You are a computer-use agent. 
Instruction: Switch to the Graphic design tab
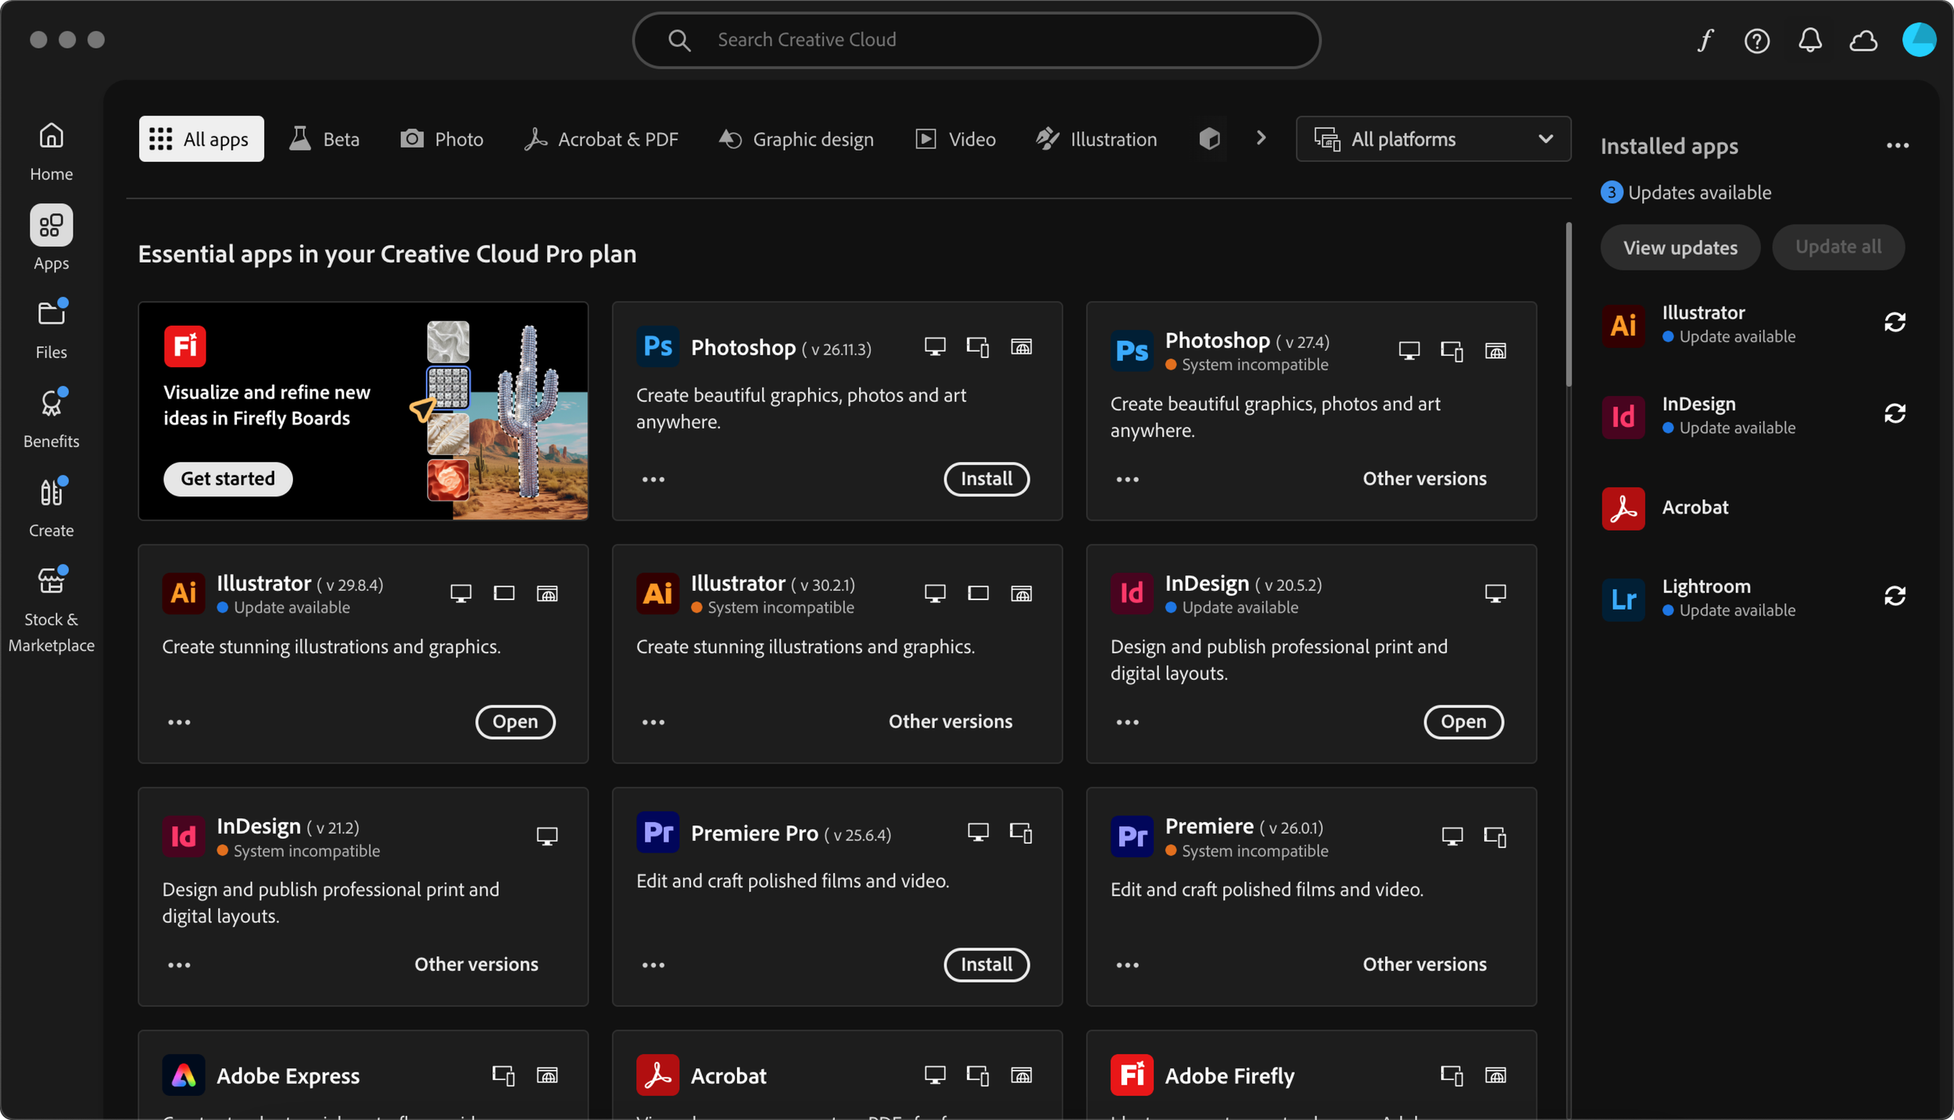[796, 139]
